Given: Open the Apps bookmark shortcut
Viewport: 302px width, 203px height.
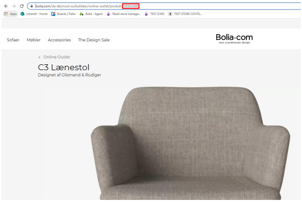Looking at the screenshot, I should (x=11, y=14).
